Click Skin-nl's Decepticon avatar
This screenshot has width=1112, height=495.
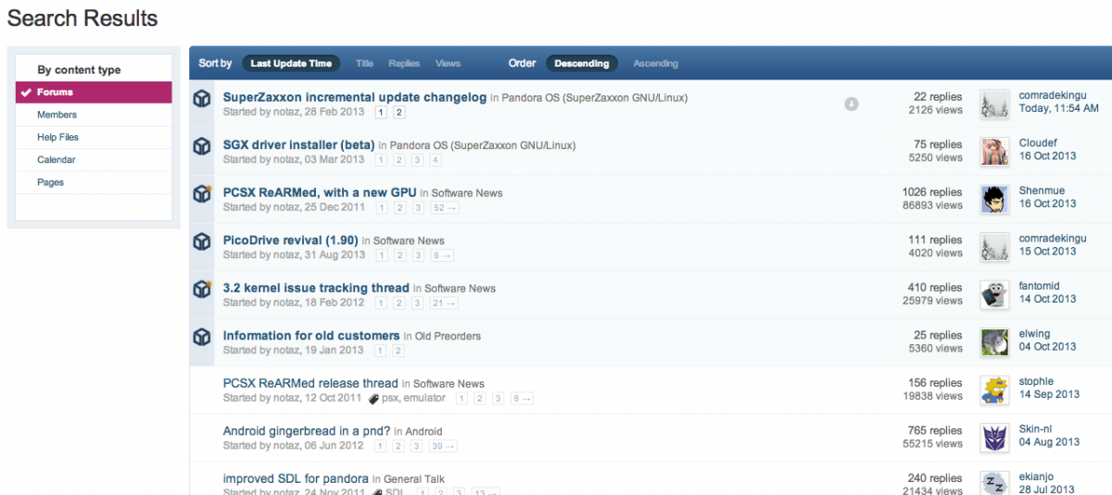click(x=994, y=437)
